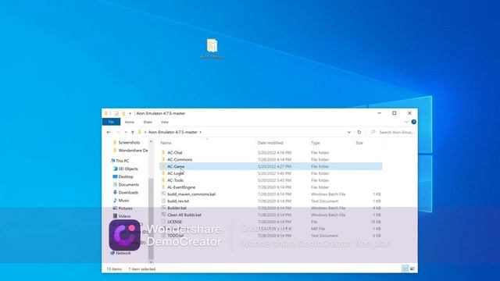Switch to the View ribbon tab
The image size is (500, 281).
[x=165, y=122]
